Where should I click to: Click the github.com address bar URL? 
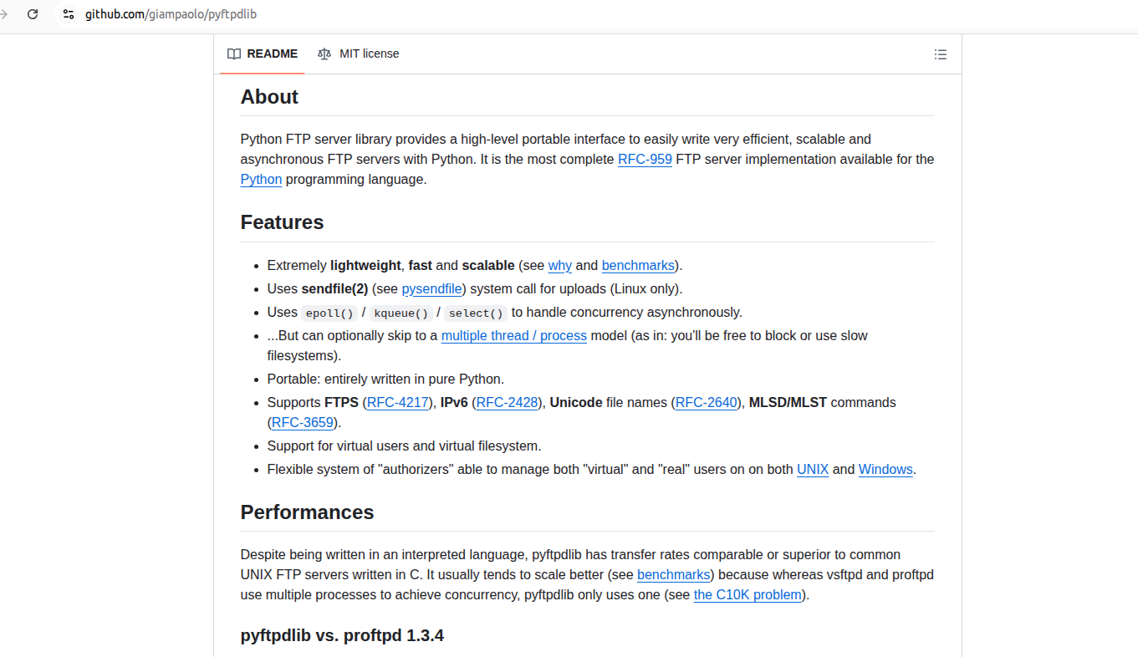(x=171, y=14)
